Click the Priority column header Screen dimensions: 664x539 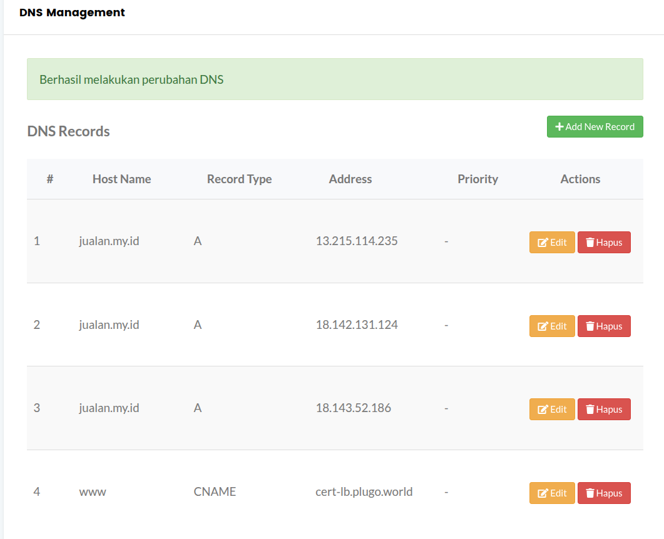(x=478, y=179)
